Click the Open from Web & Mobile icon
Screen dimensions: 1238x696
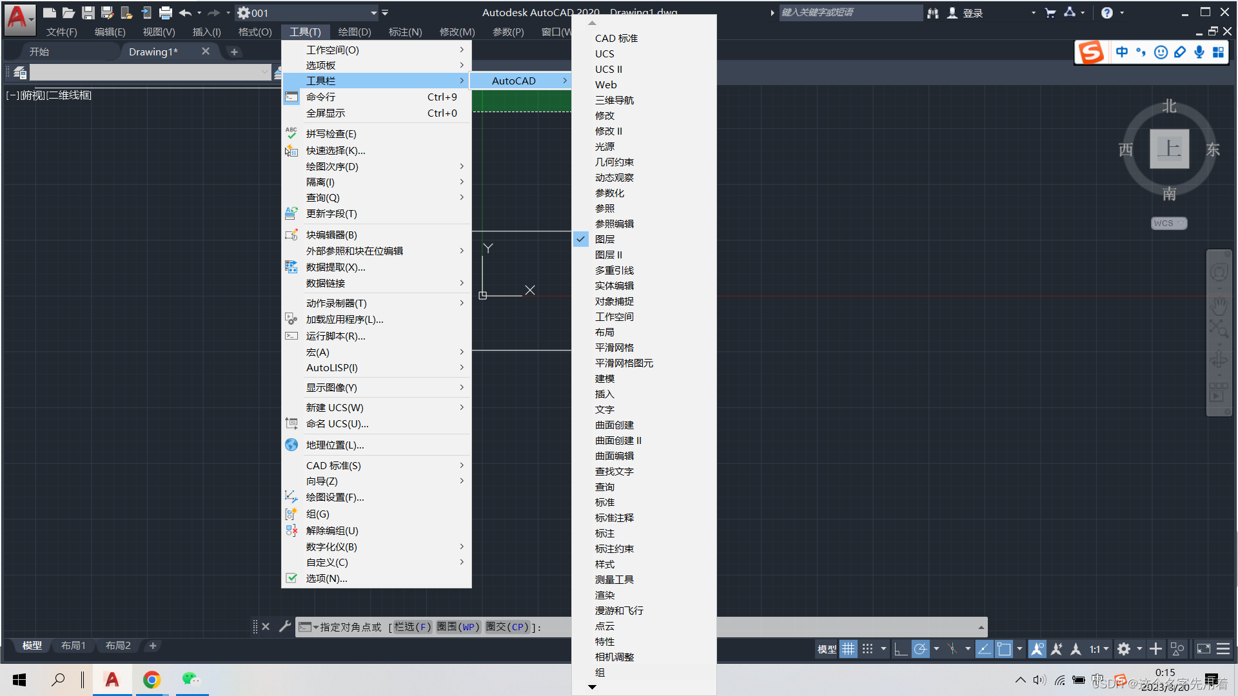click(127, 13)
